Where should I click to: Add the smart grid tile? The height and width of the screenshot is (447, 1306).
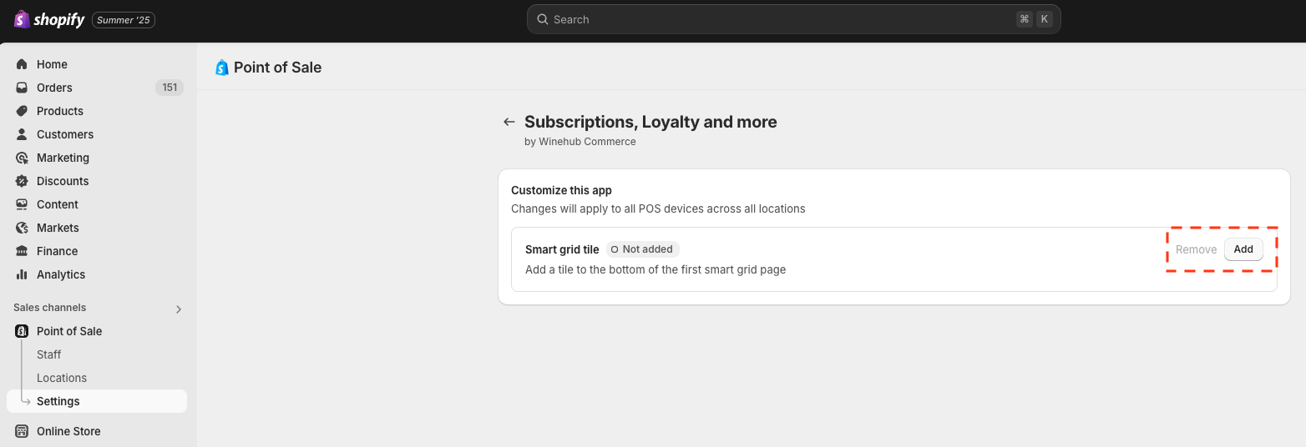pyautogui.click(x=1243, y=249)
